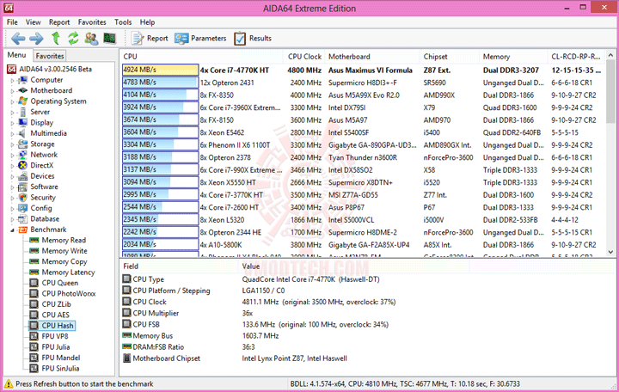Viewport: 619px width, 392px height.
Task: Select CPU ZLib benchmark icon
Action: [34, 304]
